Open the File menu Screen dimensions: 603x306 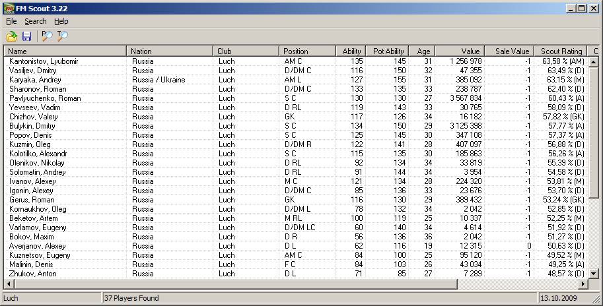pyautogui.click(x=11, y=22)
